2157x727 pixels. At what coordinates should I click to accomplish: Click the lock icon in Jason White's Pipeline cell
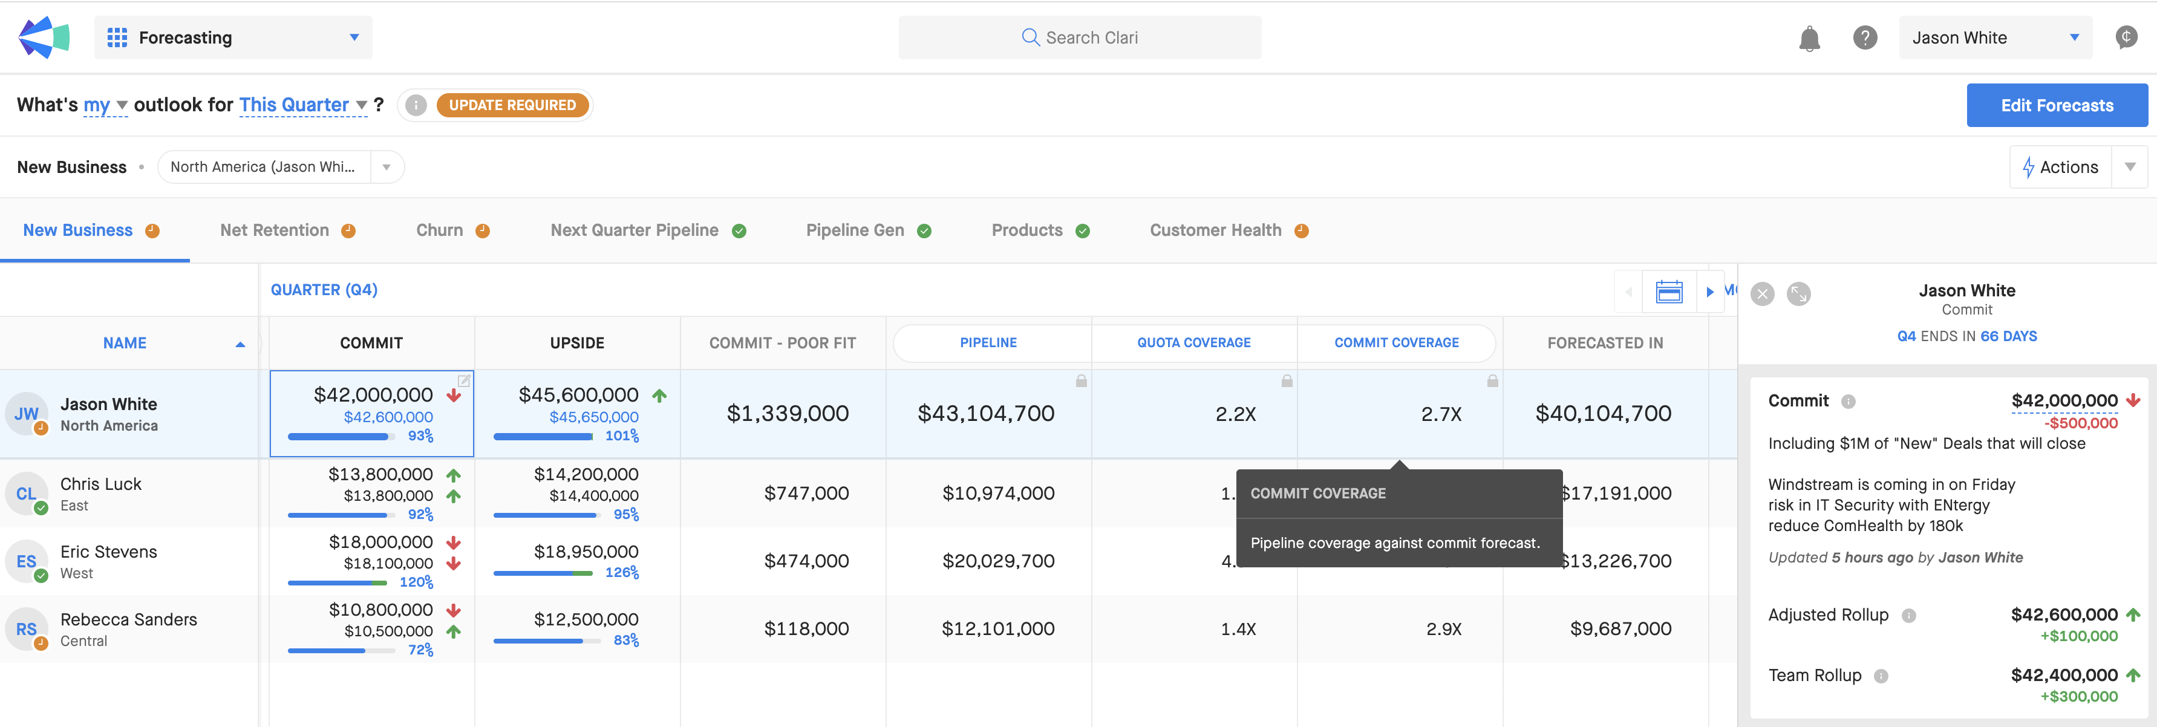[x=1081, y=381]
